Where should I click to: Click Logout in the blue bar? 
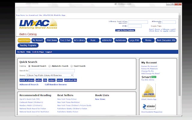[x=49, y=52]
